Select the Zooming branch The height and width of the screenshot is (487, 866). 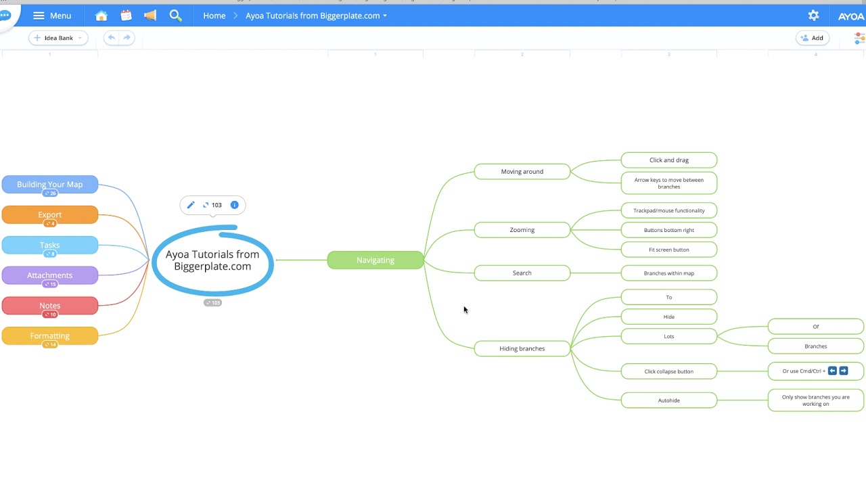[522, 230]
